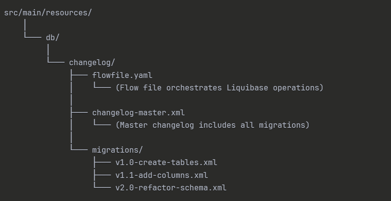Click the connector before v2.0-refactor-schema.xml
391x201 pixels.
pos(102,187)
